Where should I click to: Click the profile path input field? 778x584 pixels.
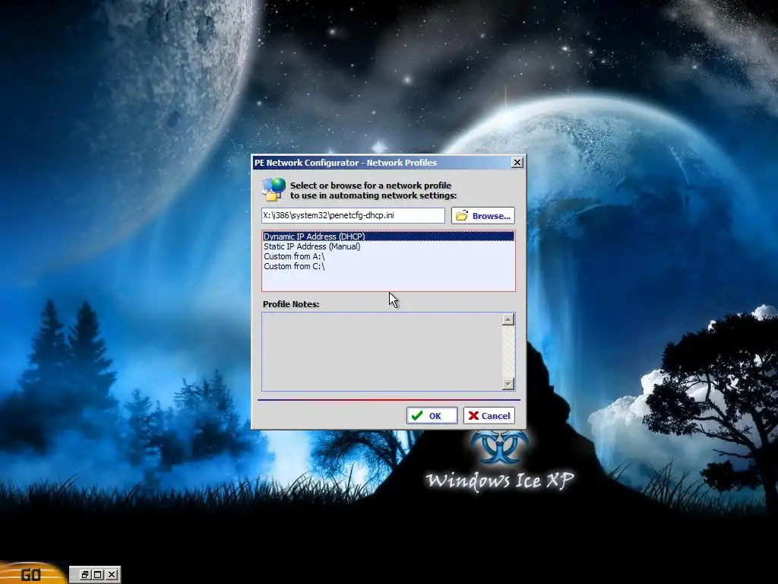pos(353,215)
